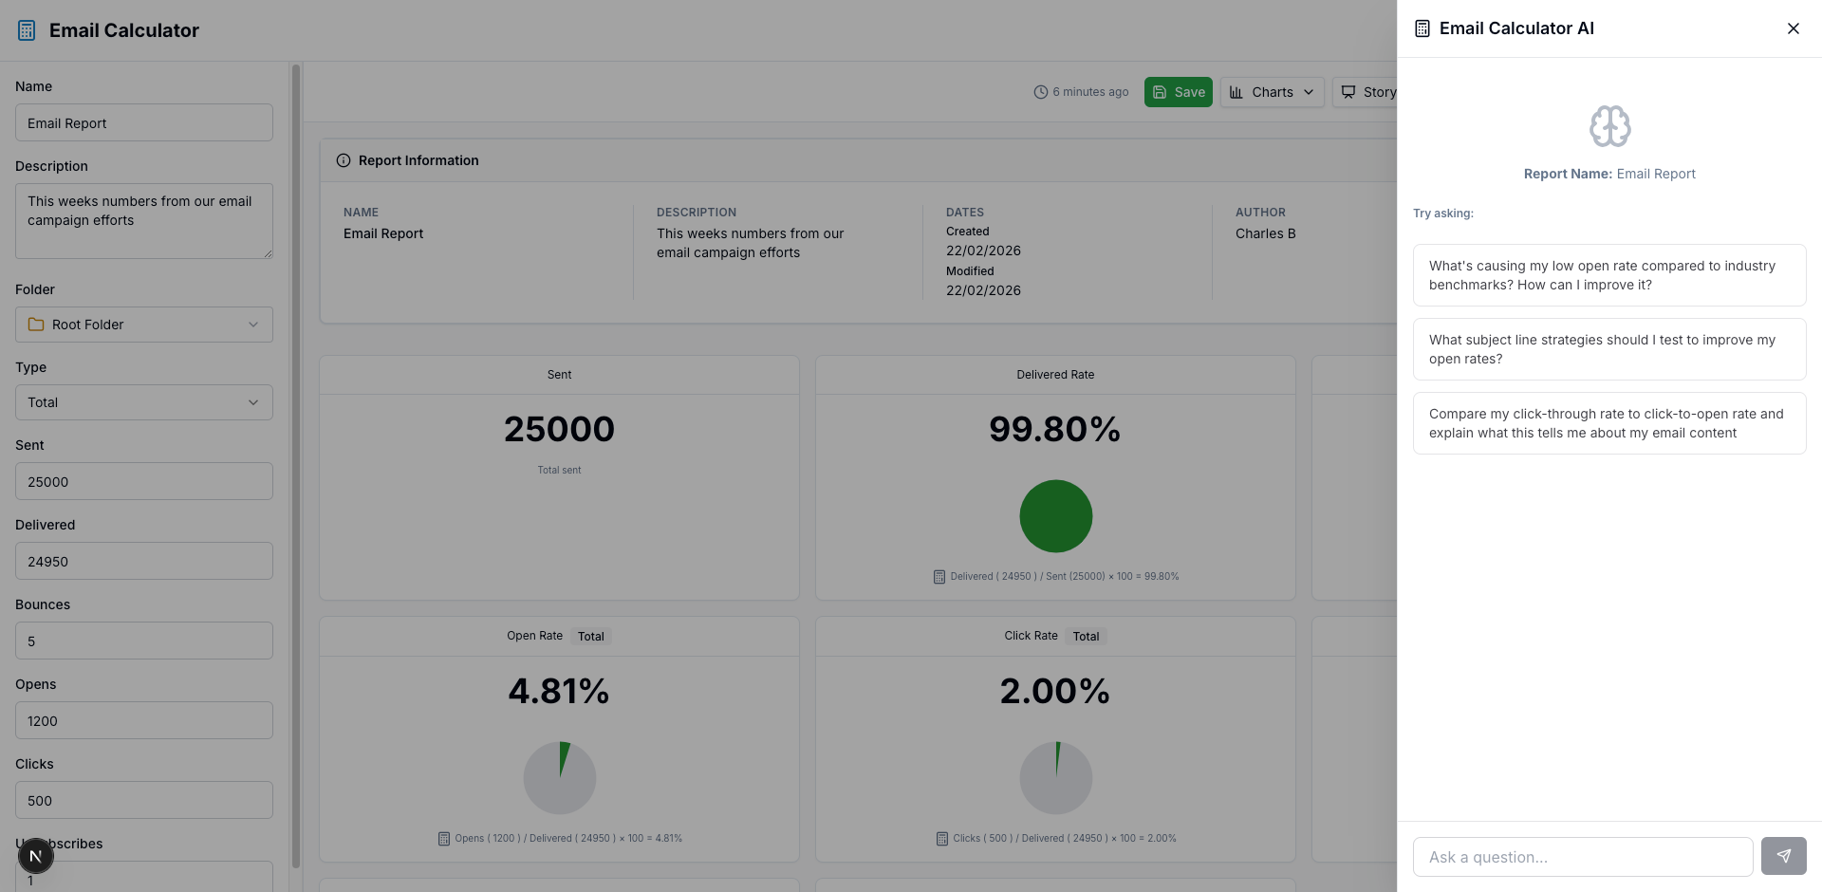Click the brain icon in the AI panel
The image size is (1822, 892).
coord(1609,126)
